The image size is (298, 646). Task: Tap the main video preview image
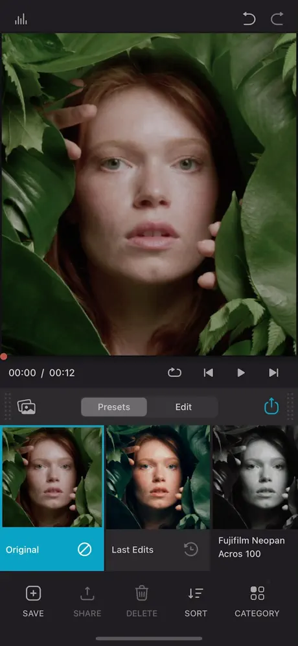point(149,194)
